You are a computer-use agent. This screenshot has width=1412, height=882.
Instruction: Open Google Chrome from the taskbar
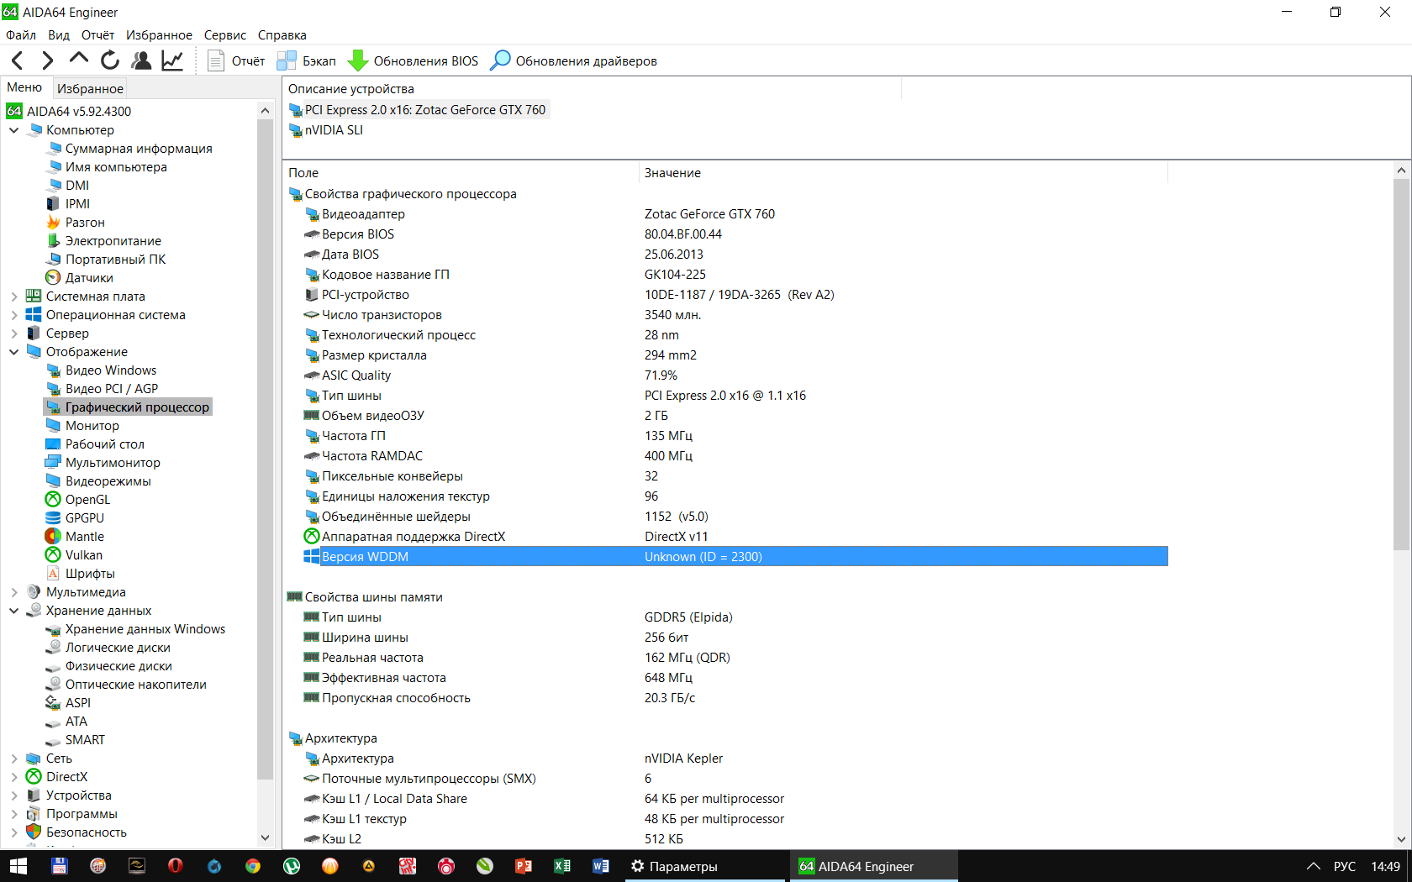click(x=253, y=866)
